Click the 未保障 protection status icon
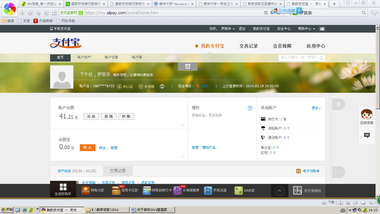This screenshot has height=214, width=380. click(141, 87)
